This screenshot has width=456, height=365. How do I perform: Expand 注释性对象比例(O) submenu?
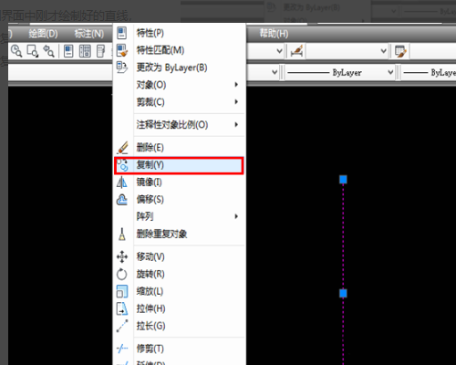click(180, 125)
